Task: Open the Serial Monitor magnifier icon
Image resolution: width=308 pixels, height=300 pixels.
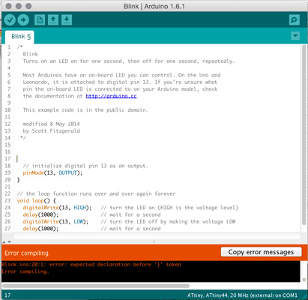Action: coord(295,20)
